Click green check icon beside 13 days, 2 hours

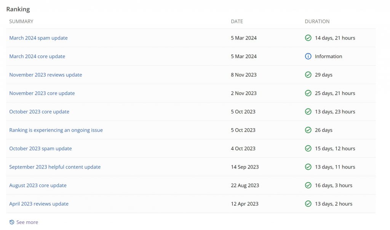(x=308, y=204)
